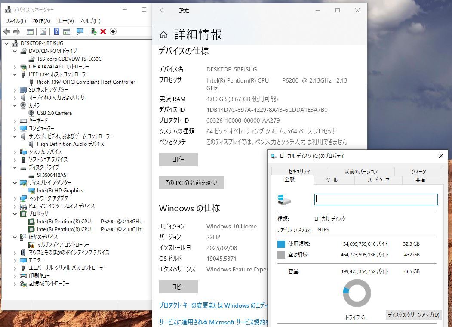Collapse the カメラ node
The height and width of the screenshot is (327, 452).
(15, 105)
